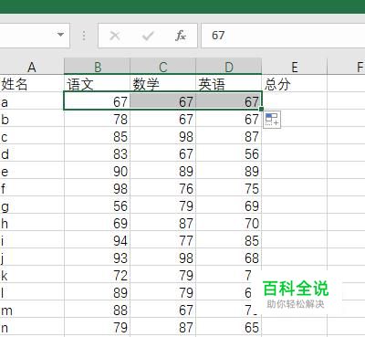Select name cell 'i'

(32, 239)
